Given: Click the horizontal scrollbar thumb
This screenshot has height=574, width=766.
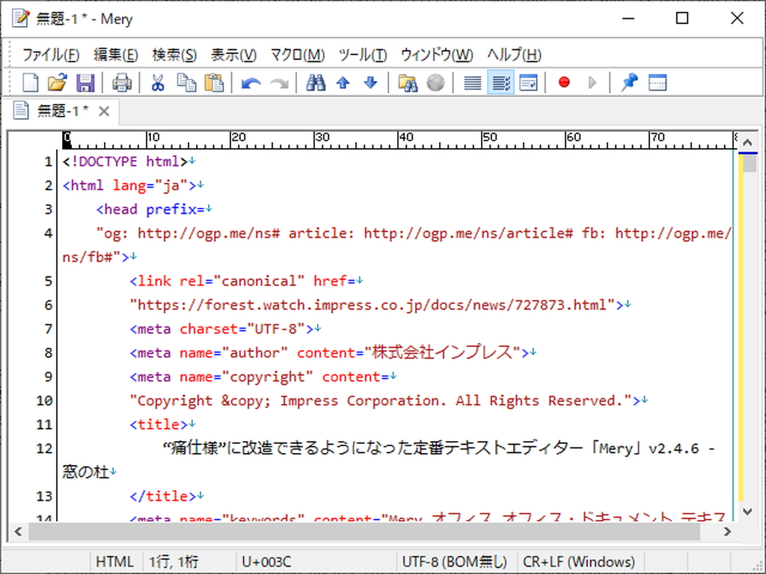Looking at the screenshot, I should 364,531.
